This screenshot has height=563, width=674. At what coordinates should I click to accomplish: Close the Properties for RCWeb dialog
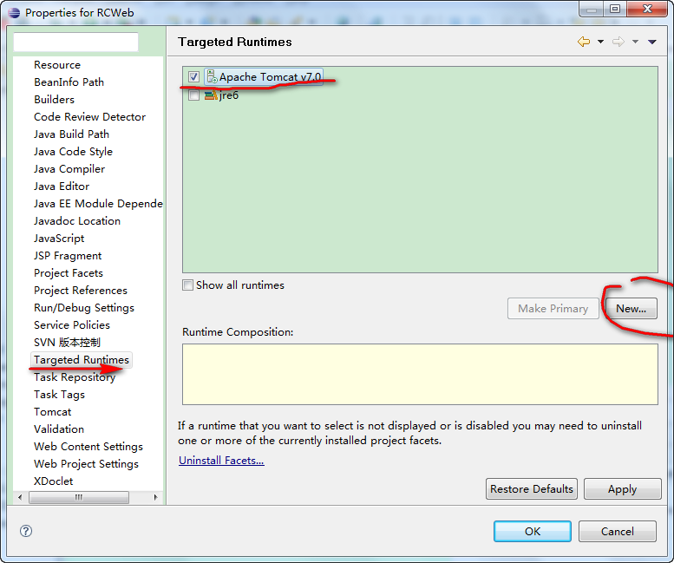pos(647,9)
